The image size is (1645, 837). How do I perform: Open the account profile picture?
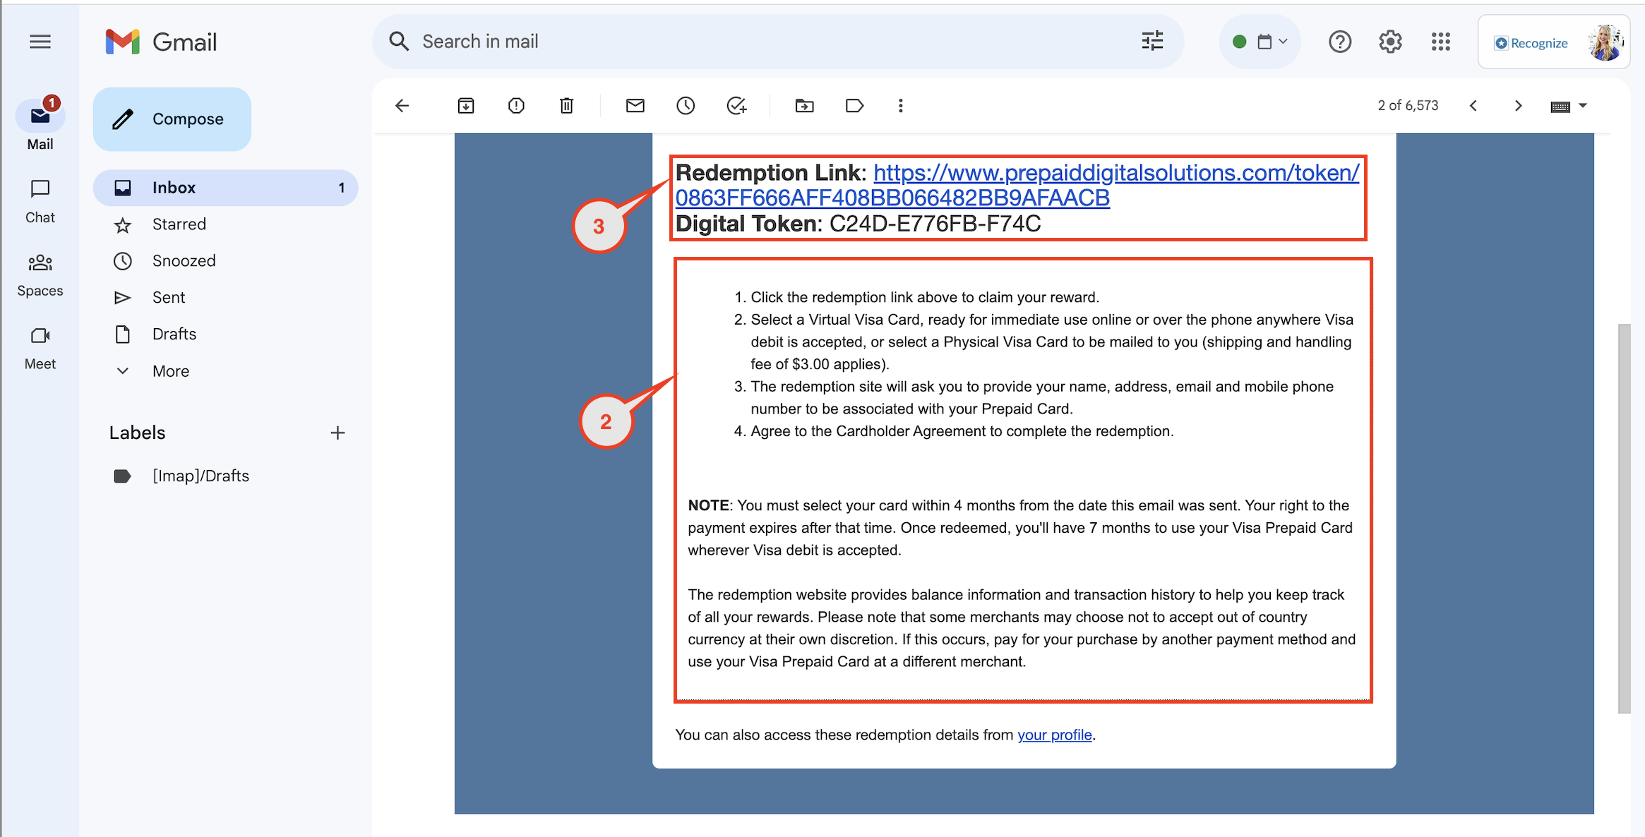click(x=1605, y=42)
